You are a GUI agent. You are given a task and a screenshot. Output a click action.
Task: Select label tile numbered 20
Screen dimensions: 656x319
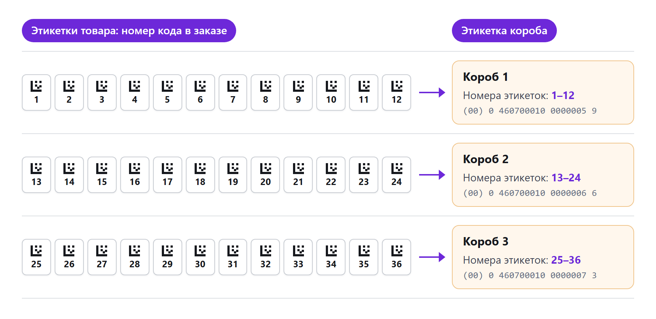265,175
